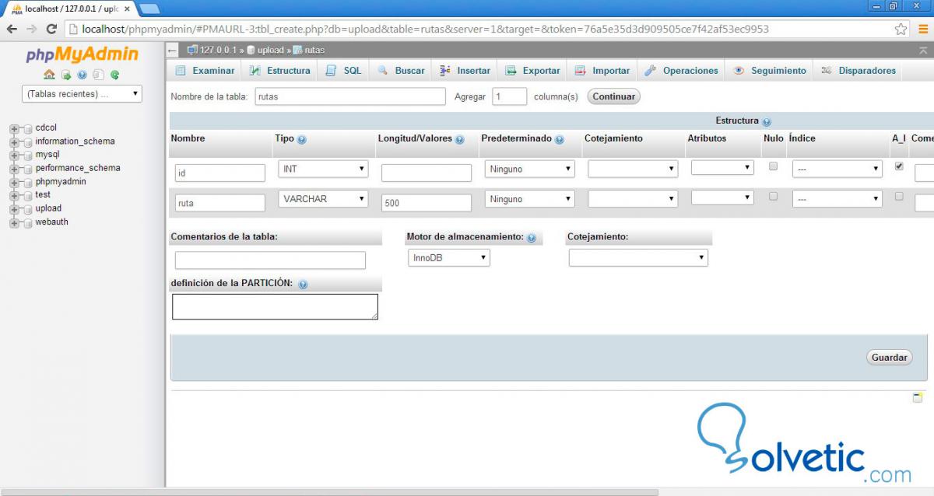Click the help icon beside Estructura heading

click(767, 122)
